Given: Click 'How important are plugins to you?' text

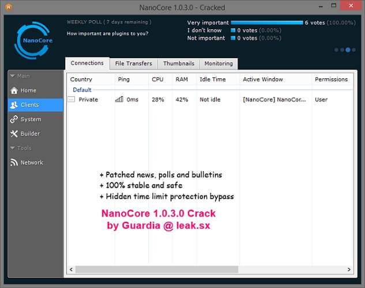Looking at the screenshot, I should pyautogui.click(x=108, y=33).
